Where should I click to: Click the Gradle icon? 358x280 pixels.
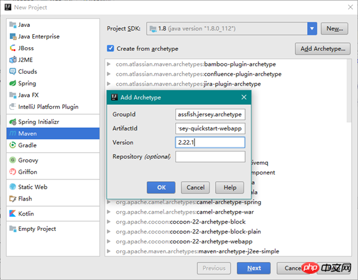pos(12,145)
